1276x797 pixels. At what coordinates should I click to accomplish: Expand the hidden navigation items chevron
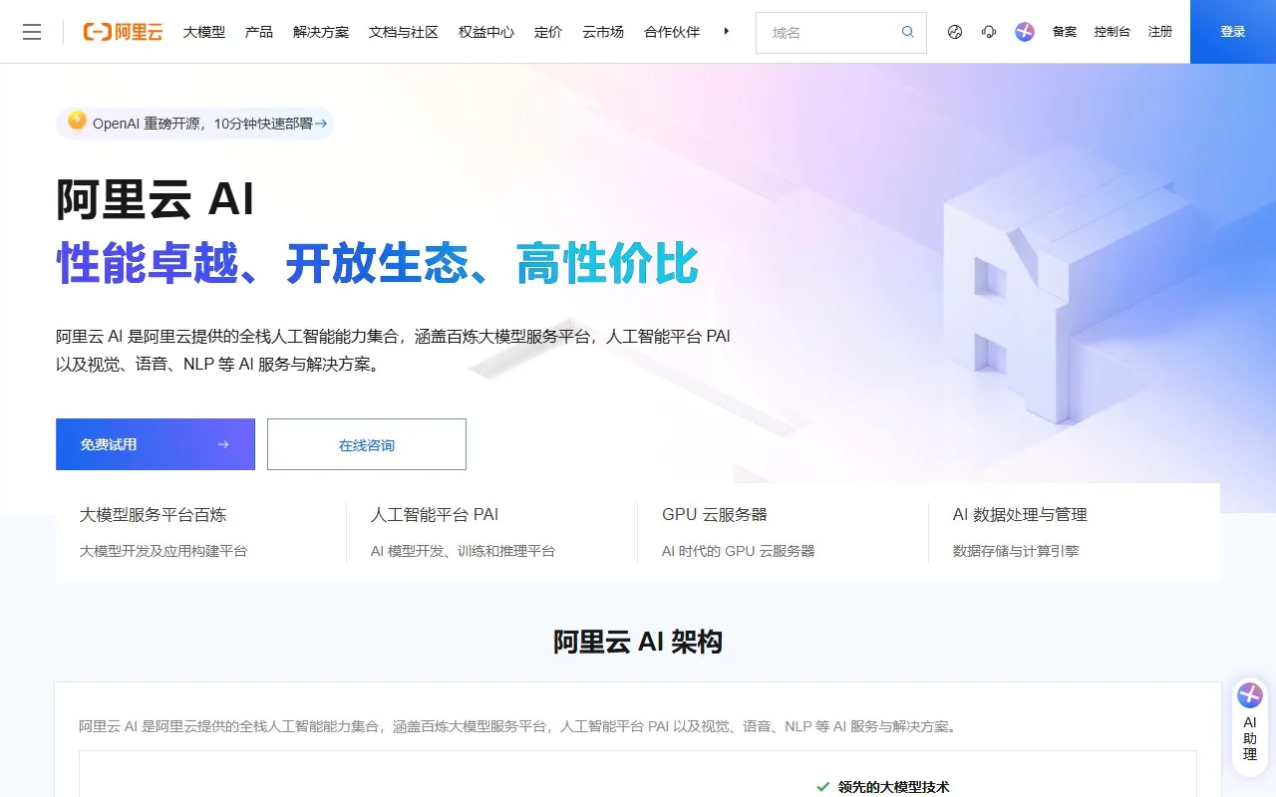[727, 31]
